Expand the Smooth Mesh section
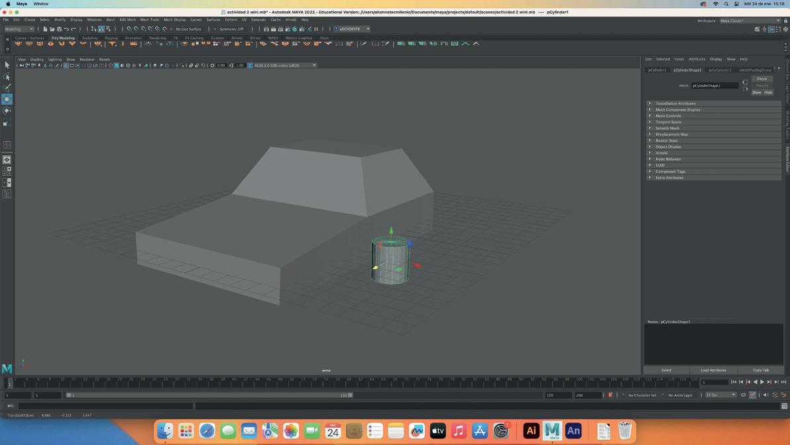 point(667,128)
